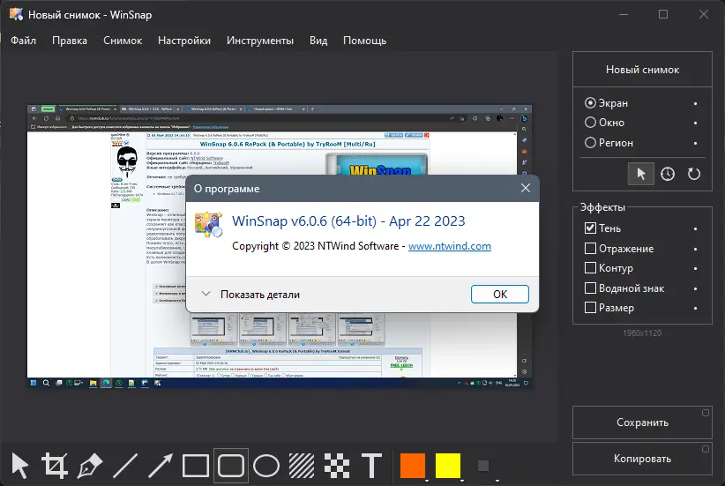Click the Сохранить button
The image size is (725, 486).
tap(642, 422)
